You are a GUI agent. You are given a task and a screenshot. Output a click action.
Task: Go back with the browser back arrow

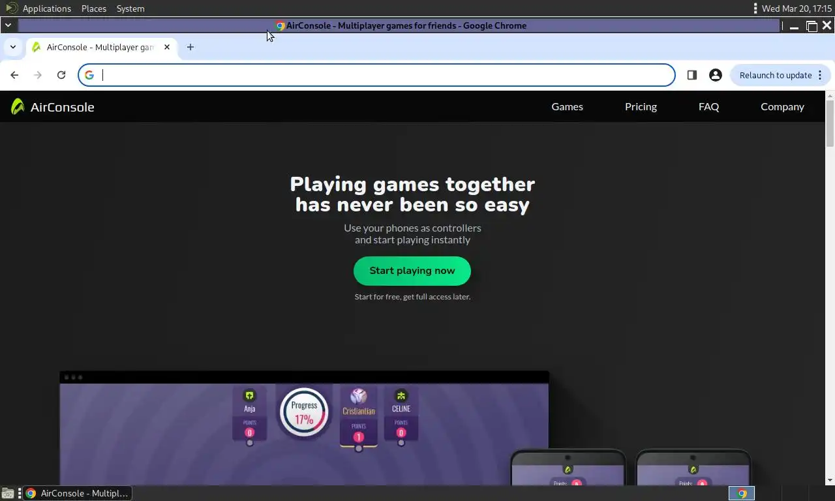[x=14, y=75]
